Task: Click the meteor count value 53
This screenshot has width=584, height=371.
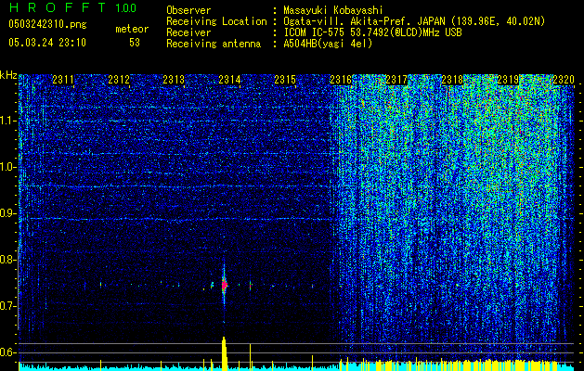Action: (x=135, y=43)
